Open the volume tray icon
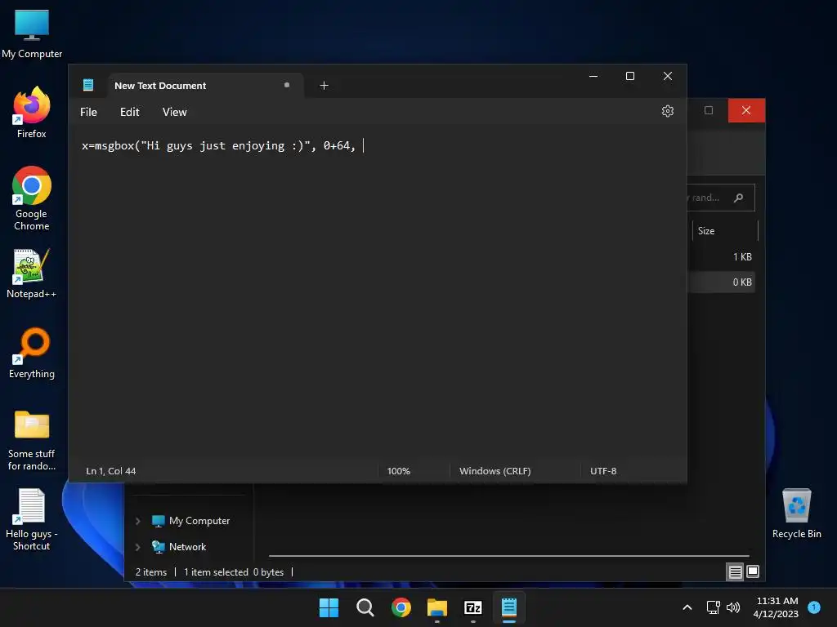The image size is (837, 627). click(733, 607)
